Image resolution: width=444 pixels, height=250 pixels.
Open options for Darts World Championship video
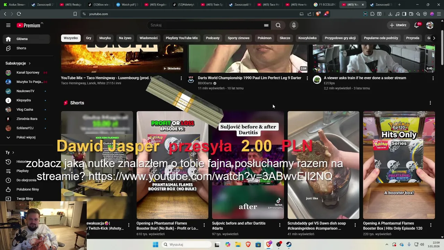point(307,78)
